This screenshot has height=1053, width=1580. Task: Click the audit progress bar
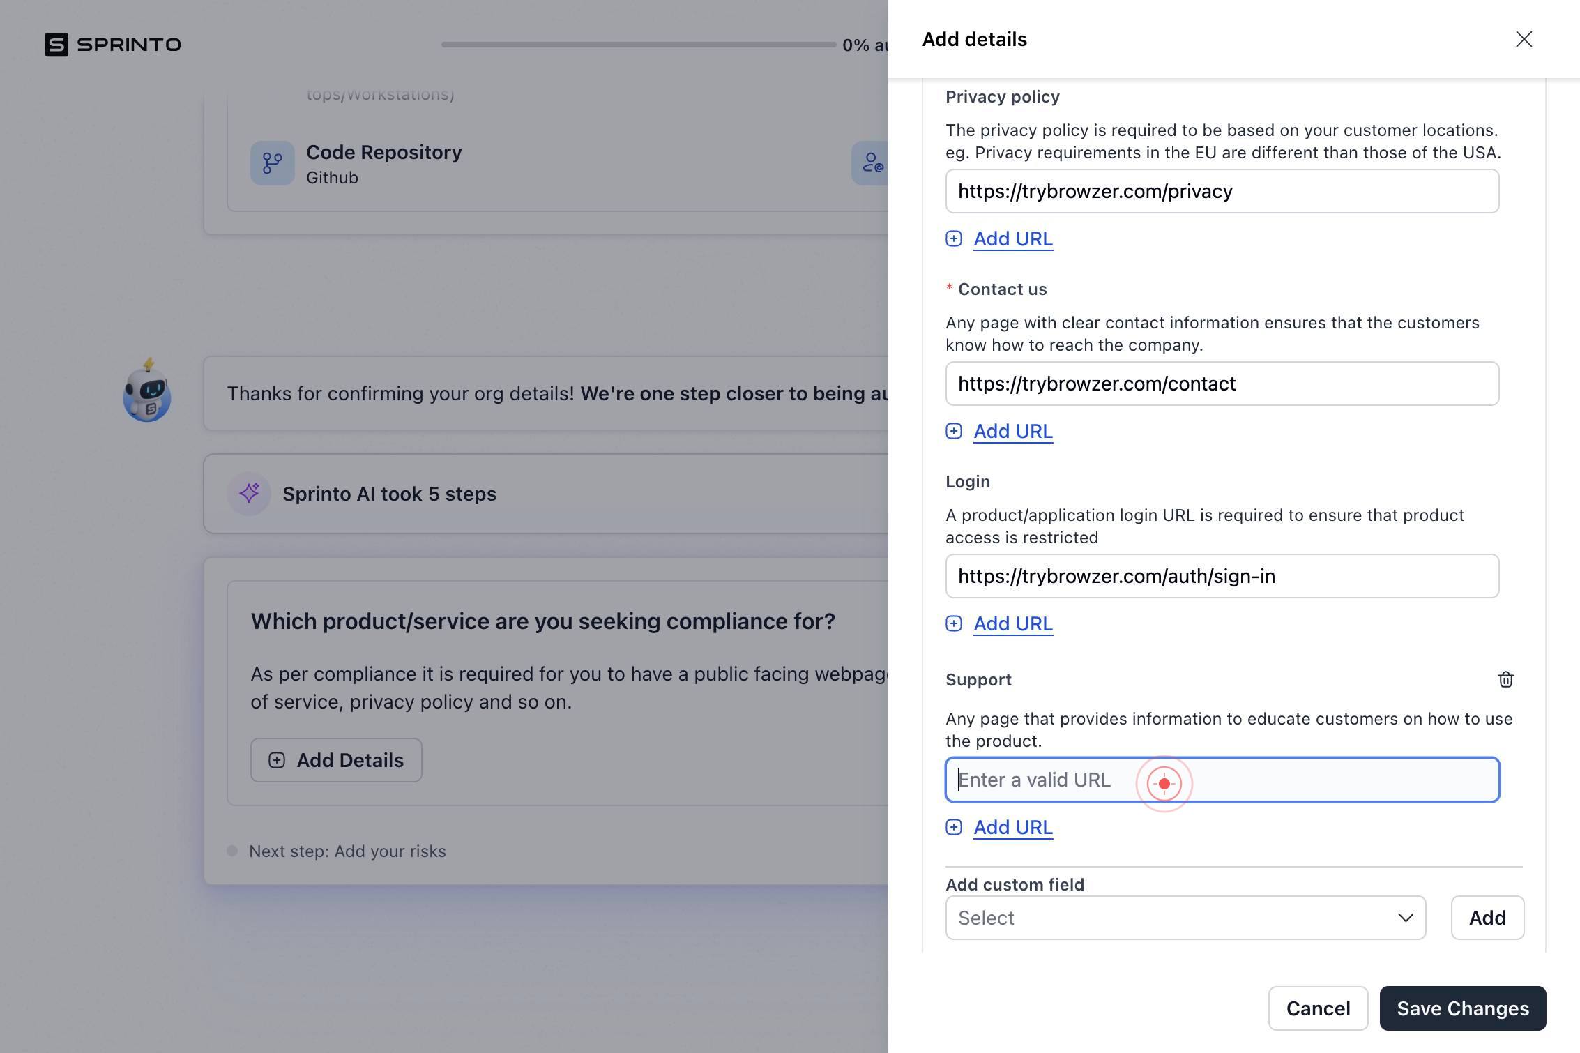[x=638, y=45]
